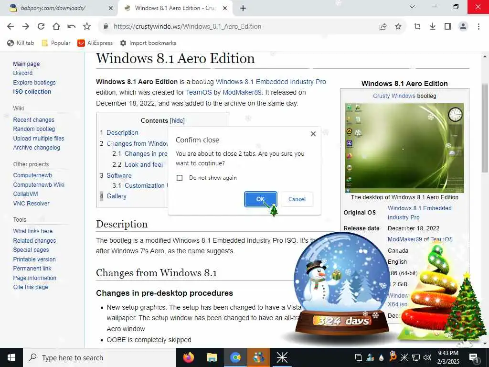Go back using the browser back arrow
This screenshot has height=367, width=489.
[11, 27]
